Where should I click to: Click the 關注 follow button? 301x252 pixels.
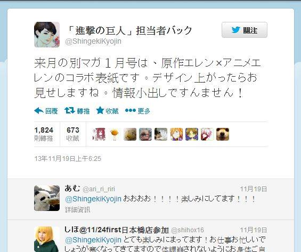245,30
